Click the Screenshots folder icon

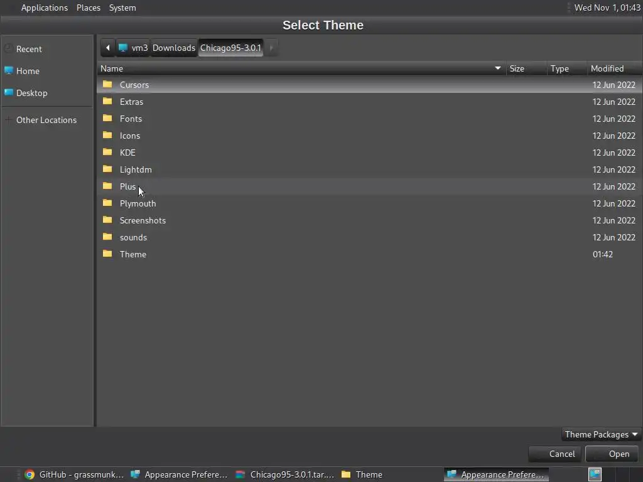(107, 220)
